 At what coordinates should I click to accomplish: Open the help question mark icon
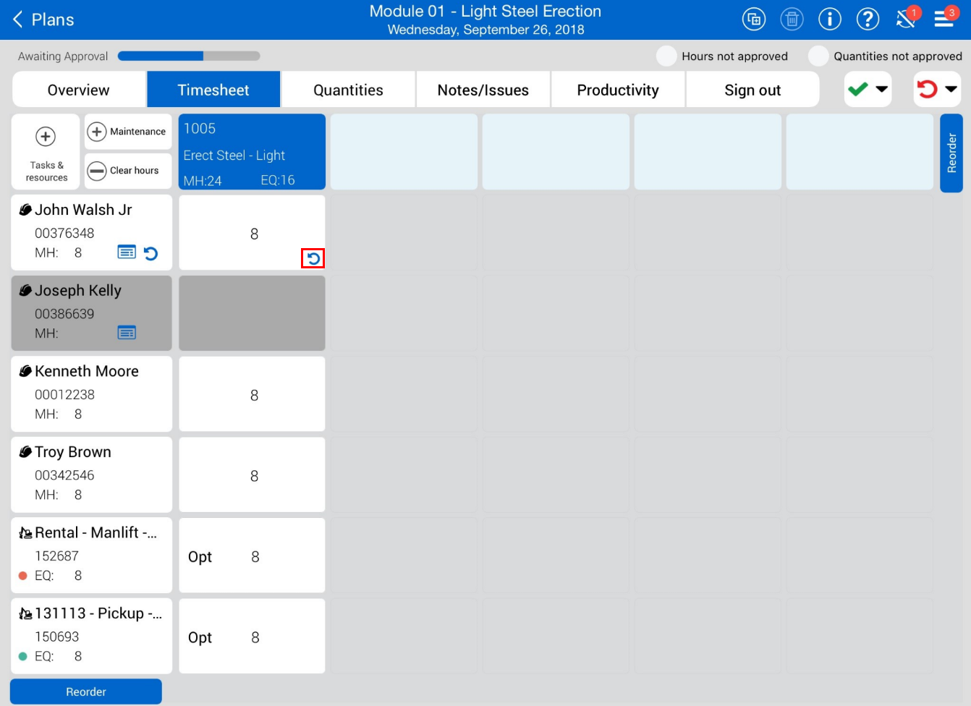pos(868,20)
